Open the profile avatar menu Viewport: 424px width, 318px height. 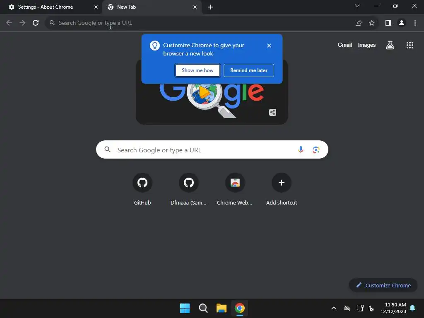point(402,23)
